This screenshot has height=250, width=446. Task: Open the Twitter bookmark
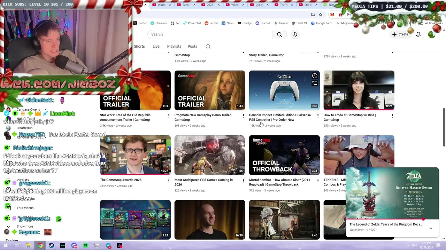140,23
